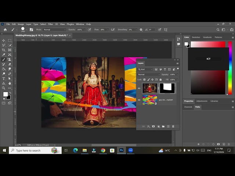Click the Share icon at top right
The width and height of the screenshot is (235, 176).
click(x=232, y=30)
